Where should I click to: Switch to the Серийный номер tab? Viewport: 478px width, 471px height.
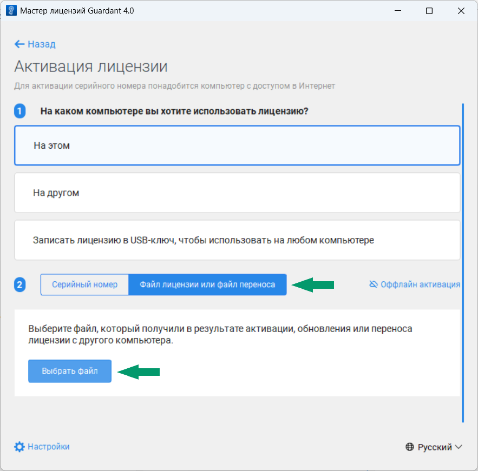[85, 284]
